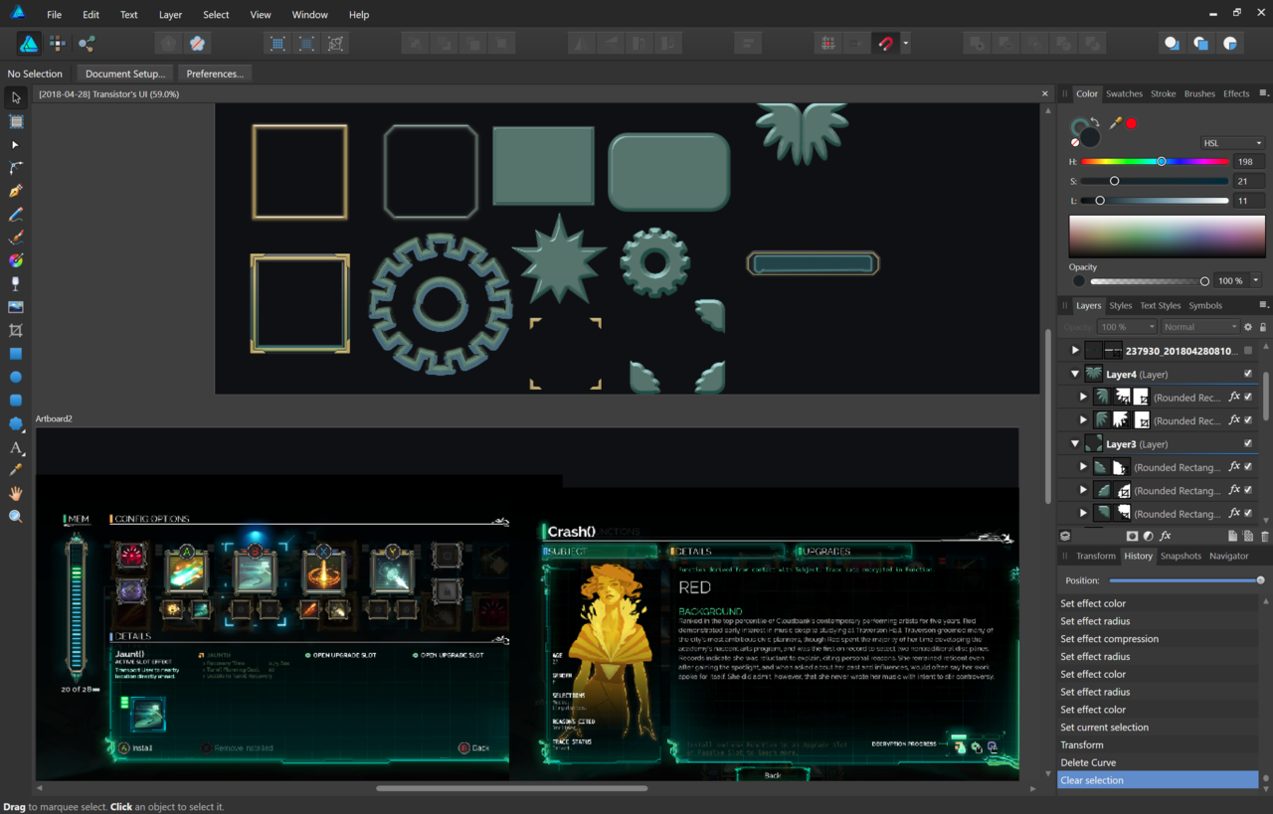
Task: Open the Normal blend mode dropdown
Action: (x=1199, y=327)
